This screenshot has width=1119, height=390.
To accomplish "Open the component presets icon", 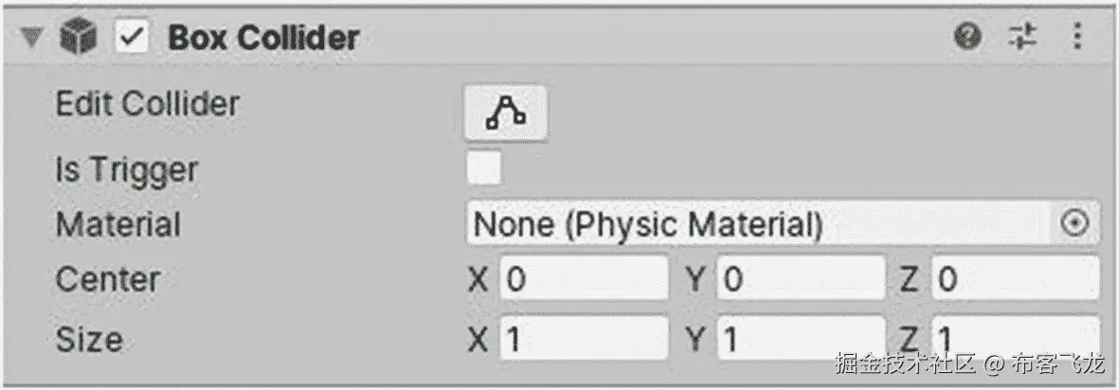I will tap(1022, 38).
